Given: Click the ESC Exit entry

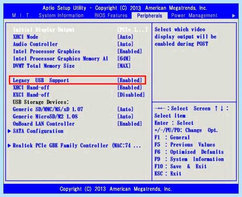Looking at the screenshot, I should tap(168, 174).
